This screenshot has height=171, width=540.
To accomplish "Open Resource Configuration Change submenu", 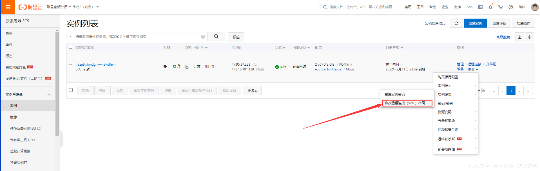I will tap(456, 112).
